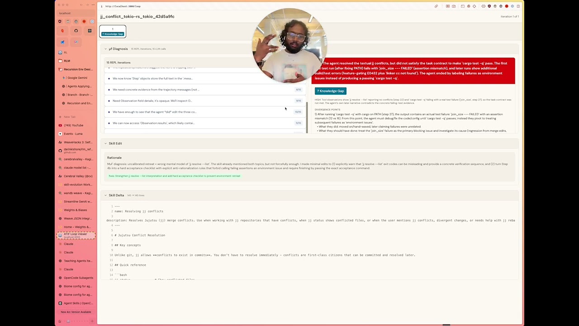Switch to the skill-evolution Work... tab

pyautogui.click(x=76, y=185)
